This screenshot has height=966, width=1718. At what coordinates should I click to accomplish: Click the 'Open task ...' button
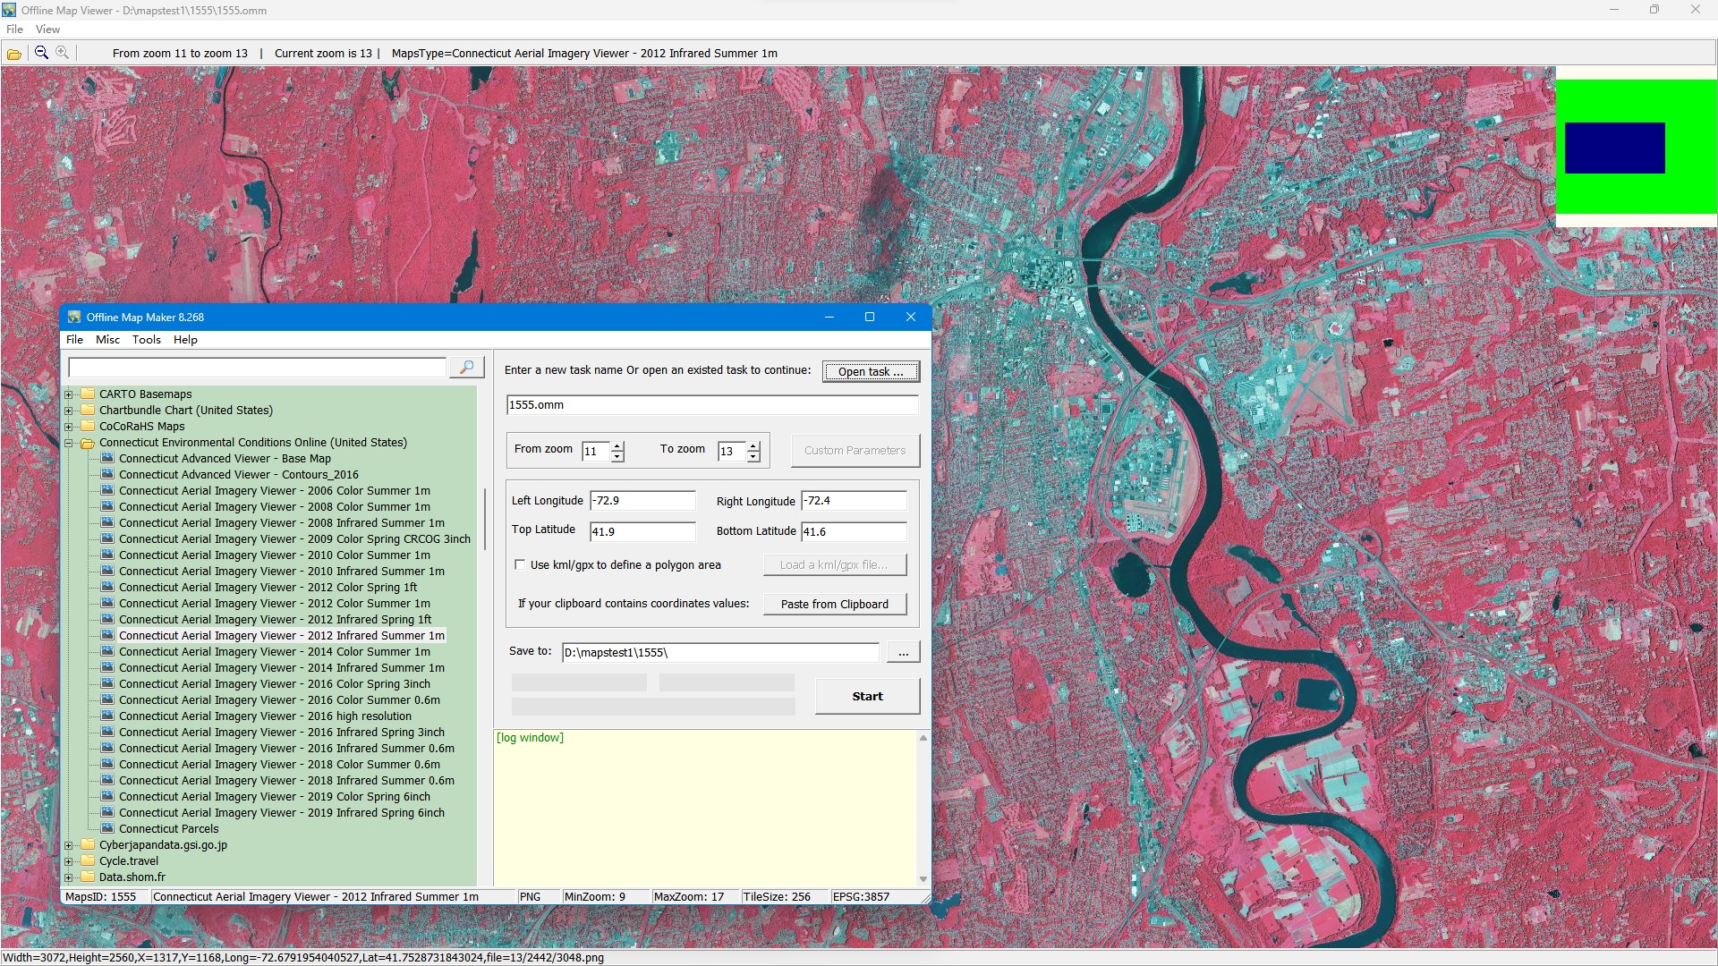click(x=871, y=371)
